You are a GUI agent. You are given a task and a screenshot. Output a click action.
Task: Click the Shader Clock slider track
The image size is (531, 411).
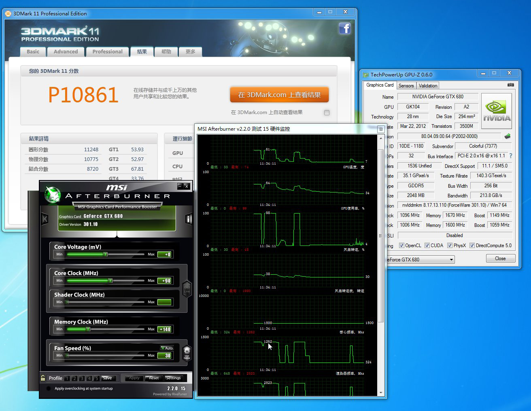point(105,302)
